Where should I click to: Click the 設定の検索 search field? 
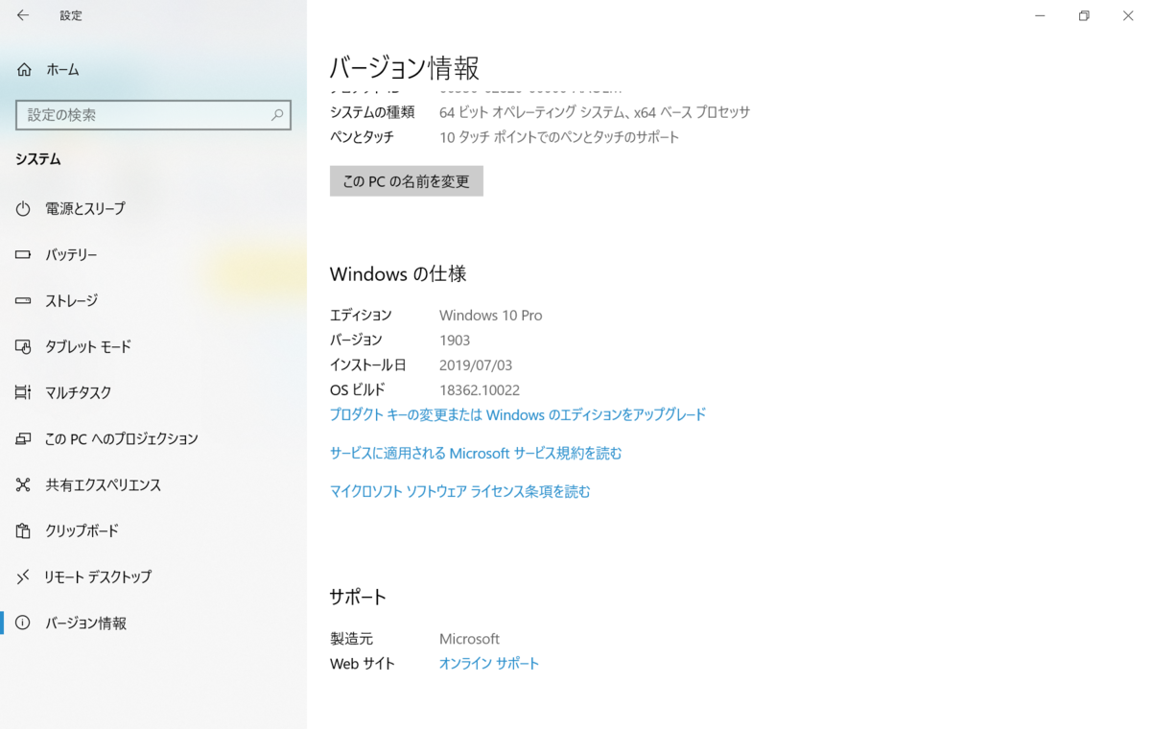click(x=153, y=114)
